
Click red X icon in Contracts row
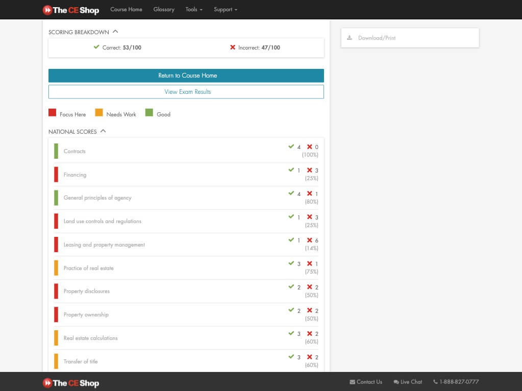pyautogui.click(x=310, y=146)
